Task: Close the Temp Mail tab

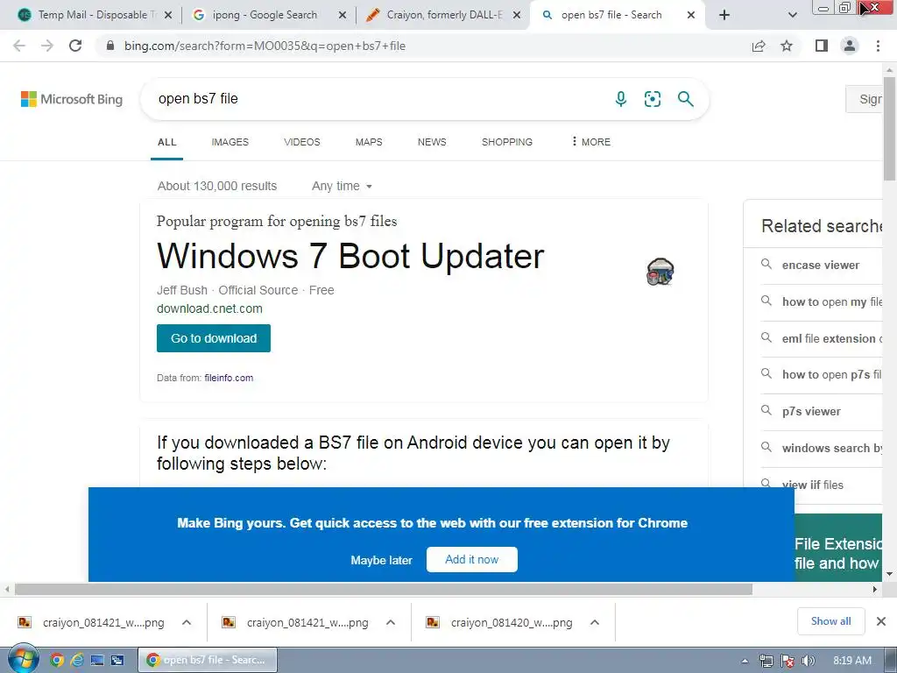Action: click(x=168, y=15)
